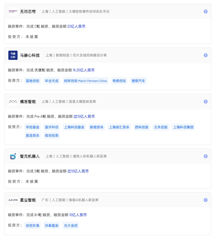Open company name 模思智能
The image size is (216, 240).
[x=28, y=102]
